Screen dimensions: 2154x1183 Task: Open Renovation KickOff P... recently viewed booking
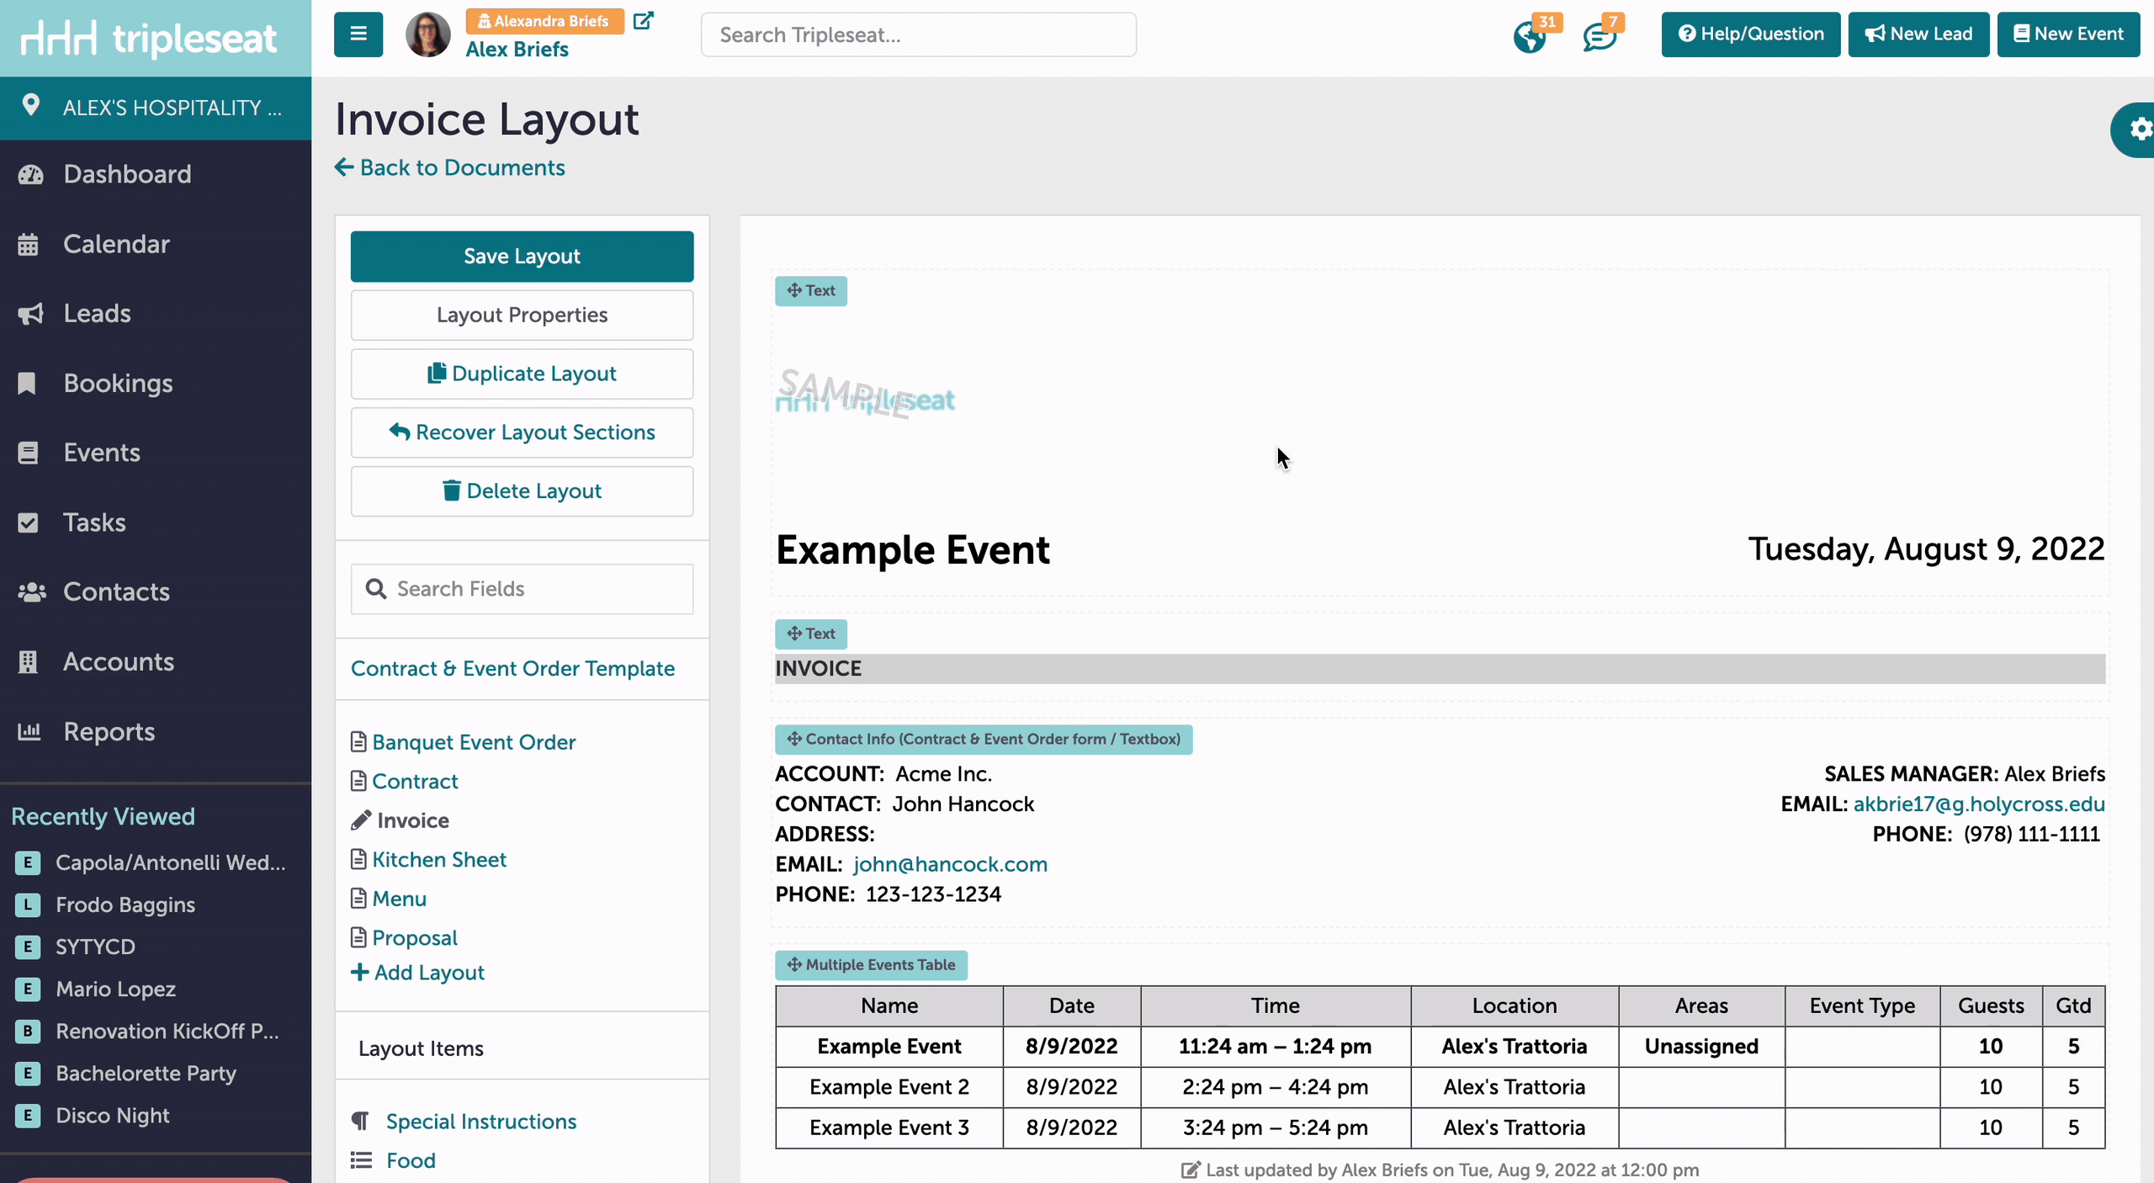tap(167, 1032)
